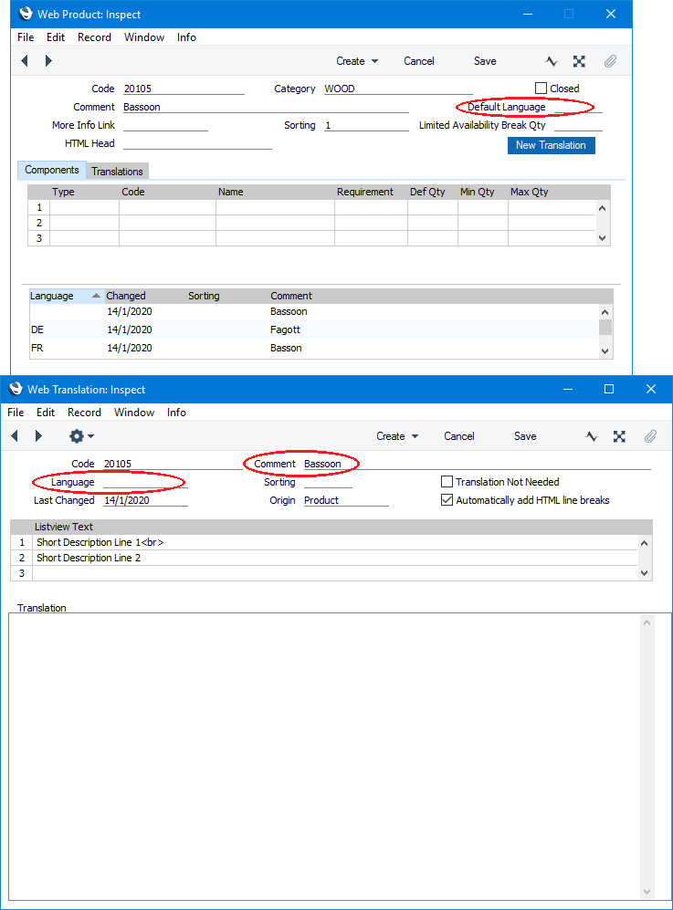
Task: Click Save in Web Translation toolbar
Action: [x=525, y=436]
